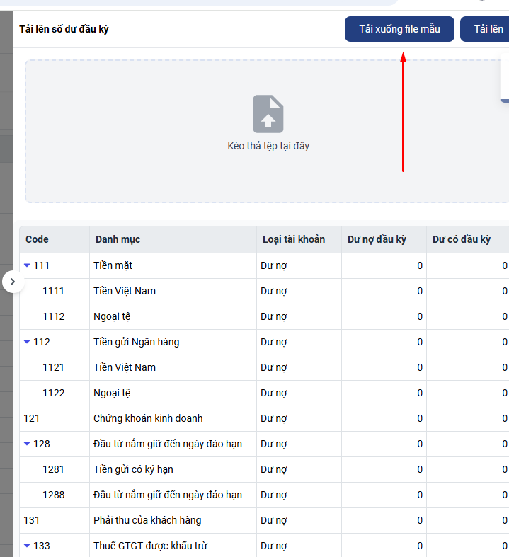Click the Dư có đầu kỳ column header

coord(462,239)
